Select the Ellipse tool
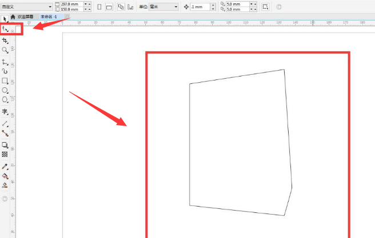Viewport: 375px width, 238px height. click(x=5, y=90)
